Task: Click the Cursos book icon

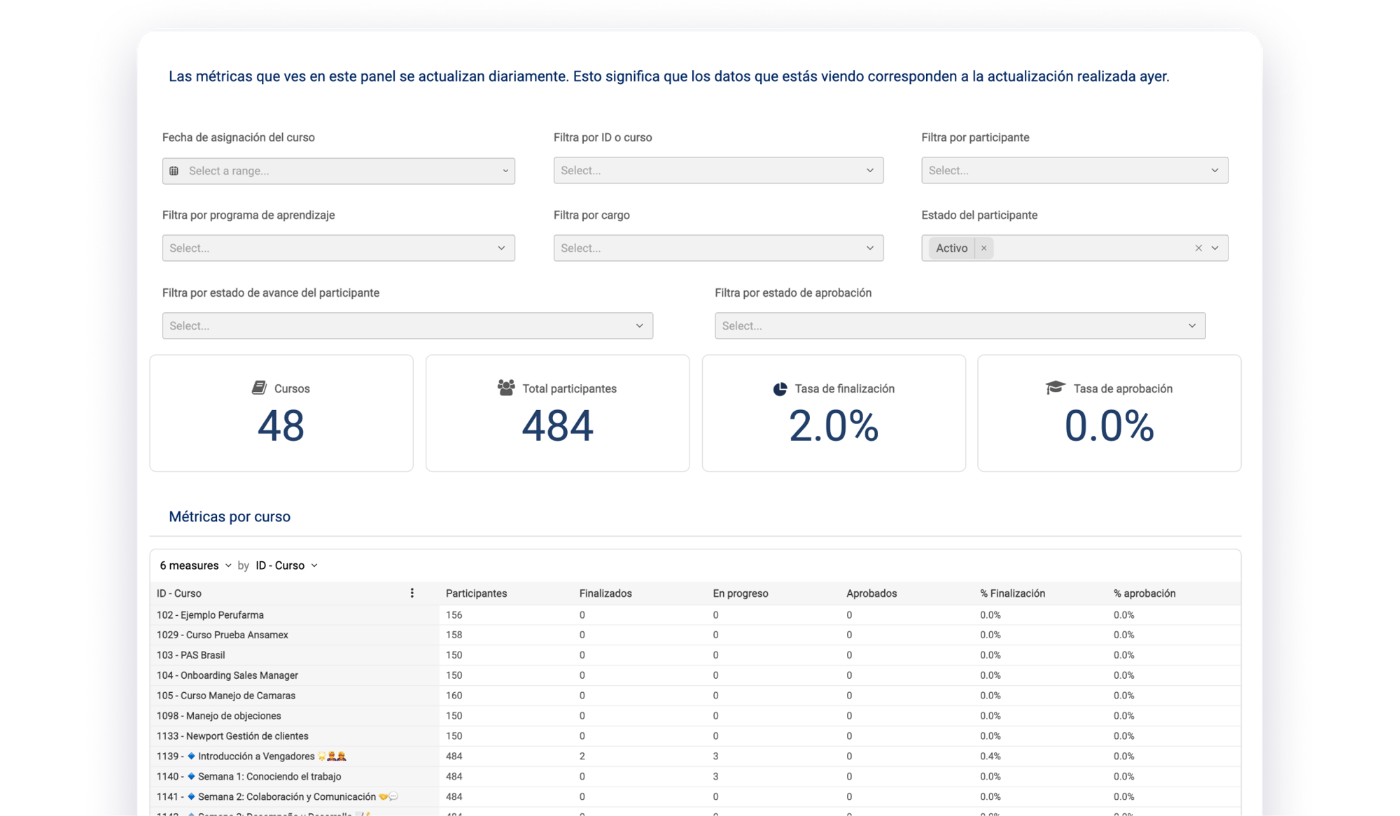Action: click(x=259, y=388)
